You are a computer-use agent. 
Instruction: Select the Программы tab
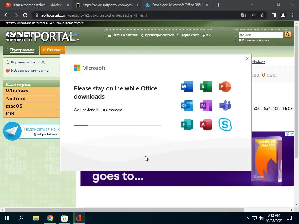point(21,50)
